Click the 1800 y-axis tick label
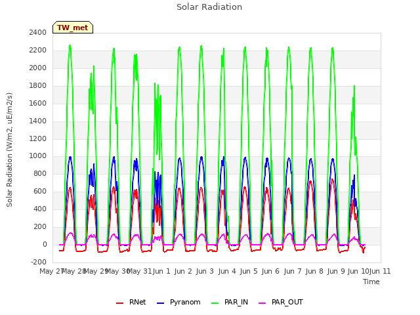 point(38,86)
